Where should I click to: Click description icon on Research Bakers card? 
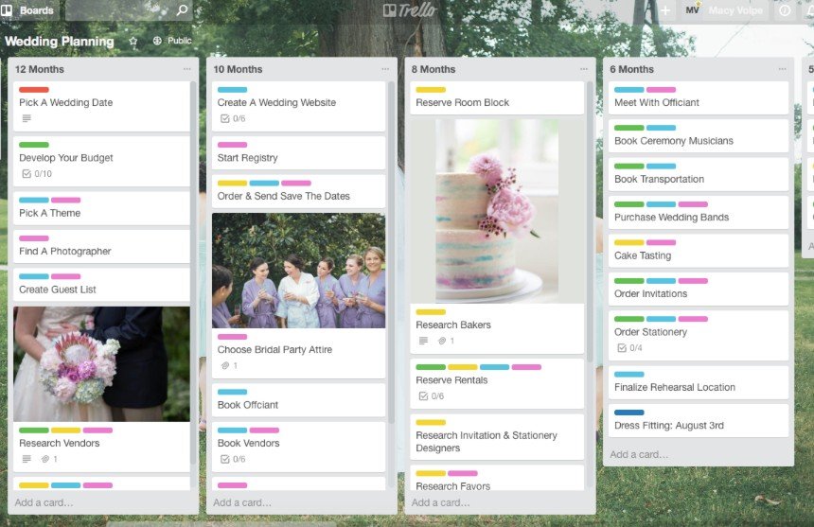pyautogui.click(x=424, y=341)
